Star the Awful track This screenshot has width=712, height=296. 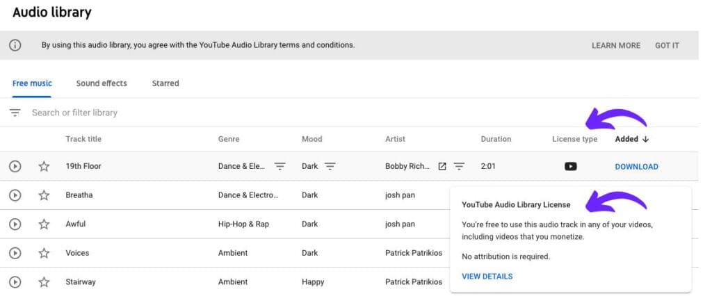click(x=44, y=224)
